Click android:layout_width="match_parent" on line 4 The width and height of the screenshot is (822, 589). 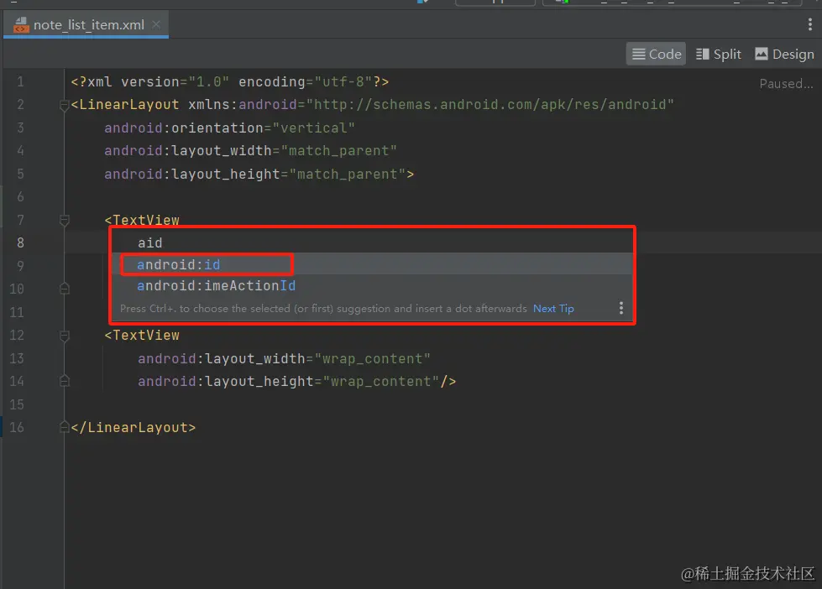click(250, 151)
